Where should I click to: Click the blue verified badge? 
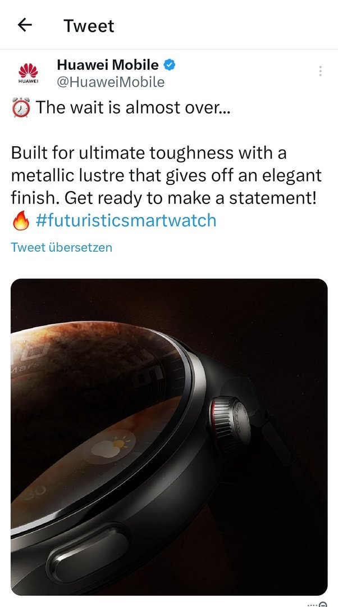(170, 65)
